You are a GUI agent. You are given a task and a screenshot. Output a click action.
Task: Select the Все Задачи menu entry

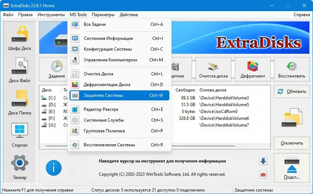tap(119, 24)
